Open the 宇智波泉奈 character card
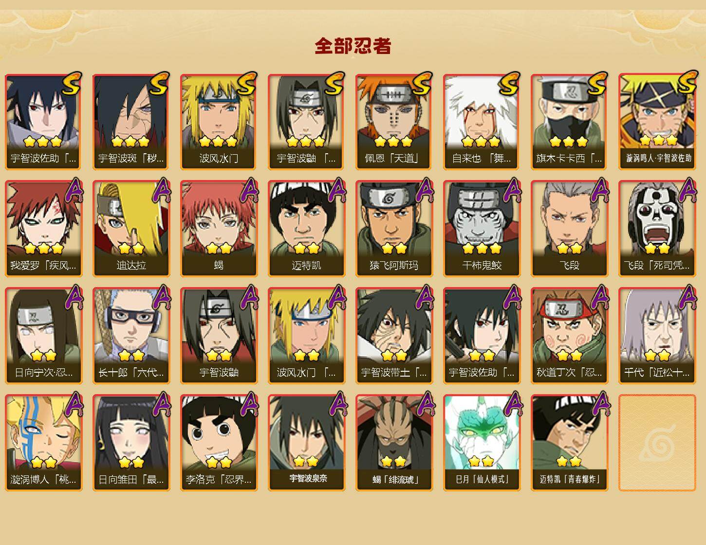The image size is (706, 545). pos(306,443)
